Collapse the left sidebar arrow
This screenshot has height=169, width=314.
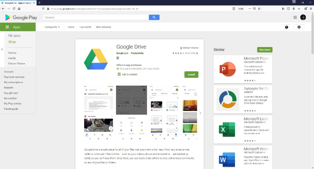2,49
